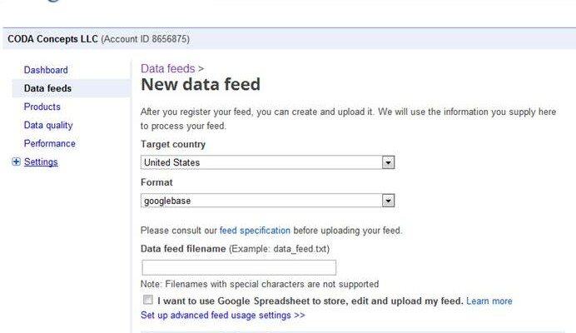View the Performance section
The width and height of the screenshot is (576, 333).
50,143
